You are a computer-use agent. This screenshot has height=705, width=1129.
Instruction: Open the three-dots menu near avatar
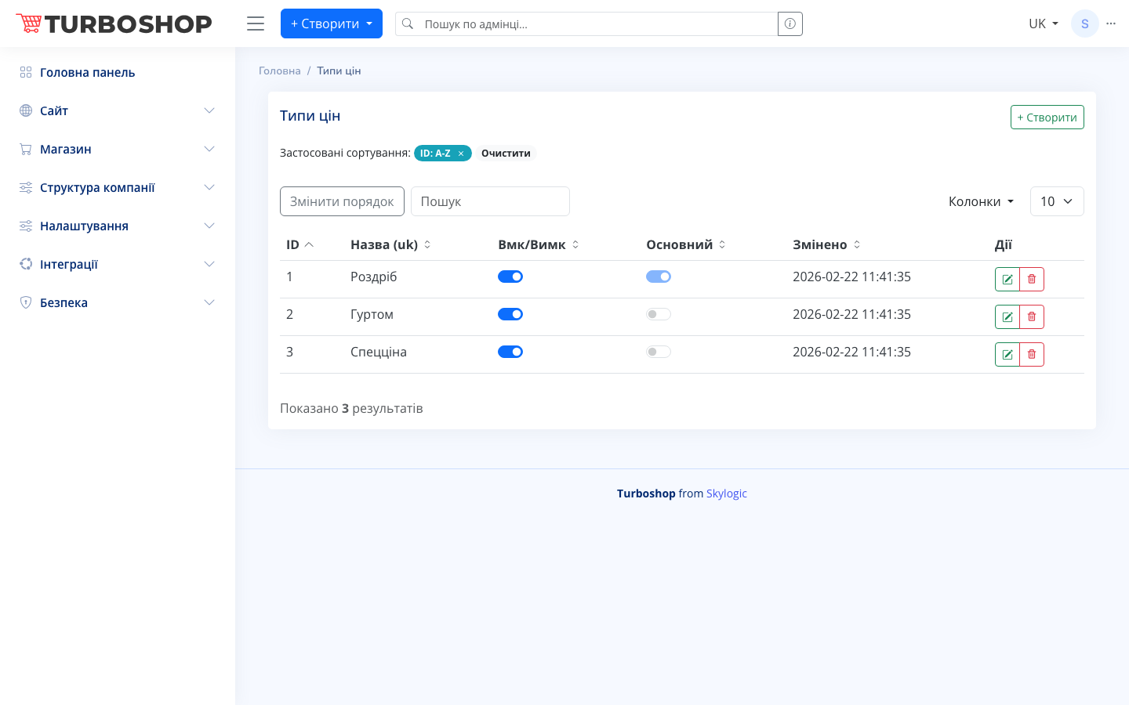[1111, 23]
